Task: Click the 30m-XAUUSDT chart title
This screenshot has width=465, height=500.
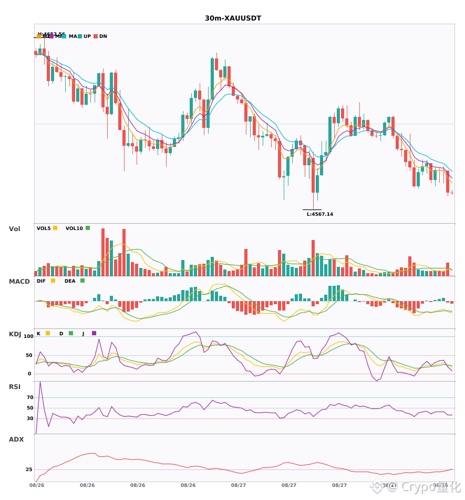Action: pyautogui.click(x=233, y=18)
